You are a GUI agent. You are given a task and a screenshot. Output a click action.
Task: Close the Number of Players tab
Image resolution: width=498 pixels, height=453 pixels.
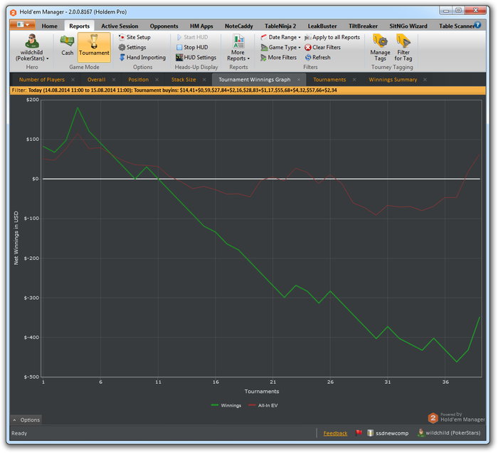click(73, 80)
